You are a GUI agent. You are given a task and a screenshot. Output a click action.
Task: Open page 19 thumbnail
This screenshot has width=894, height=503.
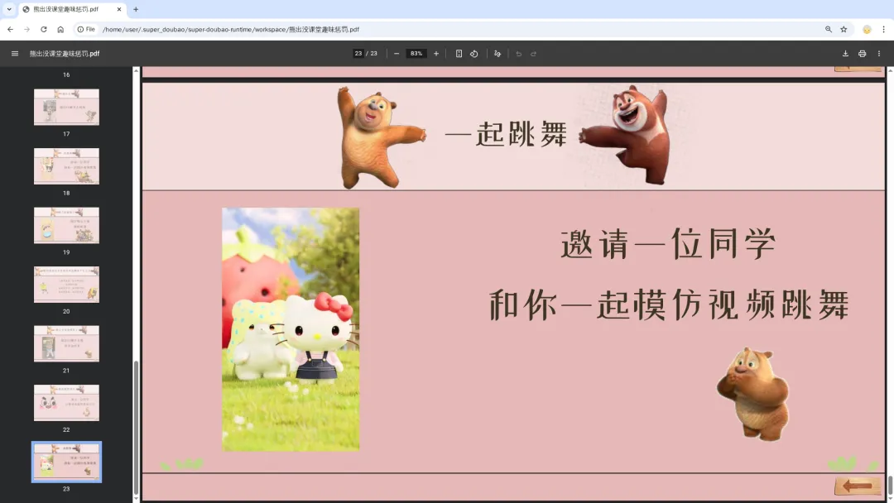point(66,226)
